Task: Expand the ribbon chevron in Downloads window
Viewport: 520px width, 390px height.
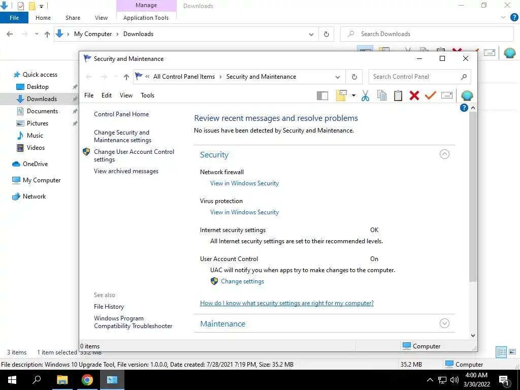Action: (x=503, y=17)
